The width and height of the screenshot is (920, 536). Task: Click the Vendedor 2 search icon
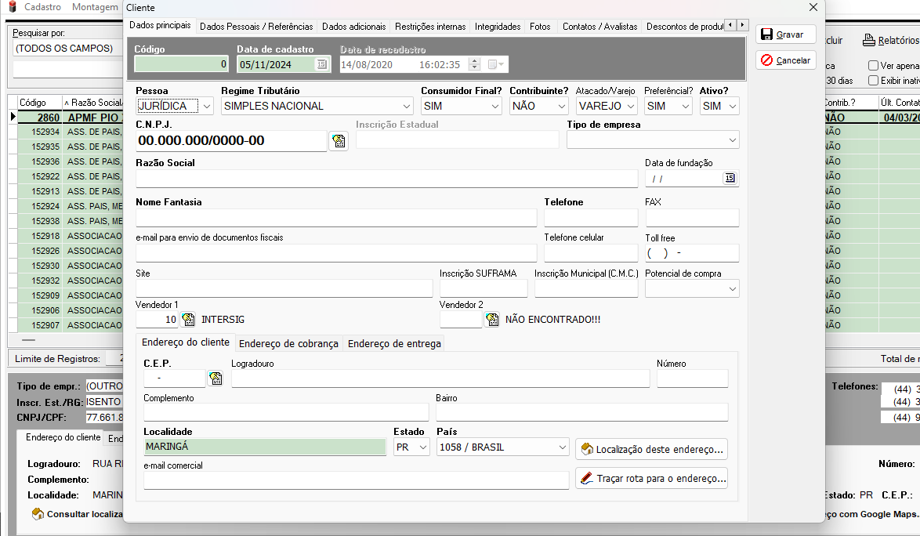coord(492,320)
